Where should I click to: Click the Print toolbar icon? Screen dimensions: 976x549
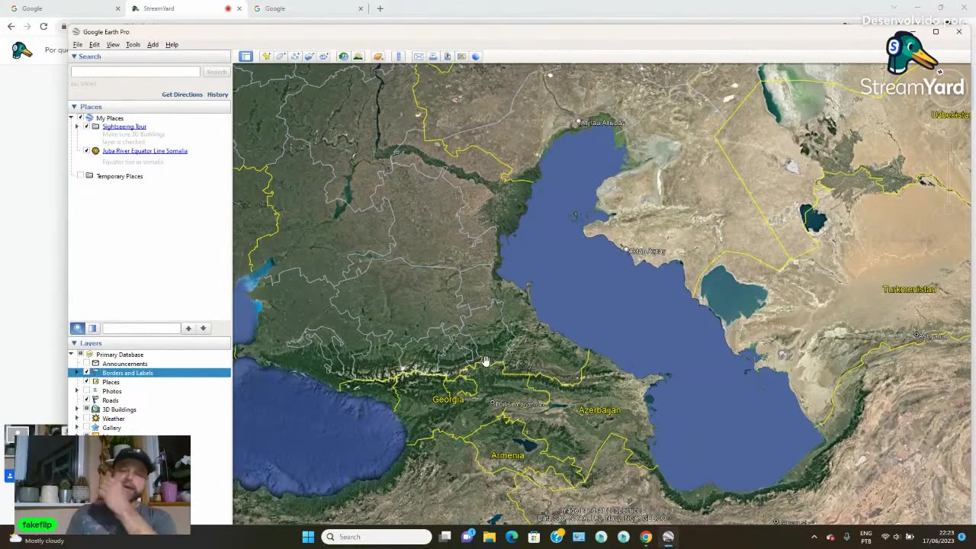433,56
